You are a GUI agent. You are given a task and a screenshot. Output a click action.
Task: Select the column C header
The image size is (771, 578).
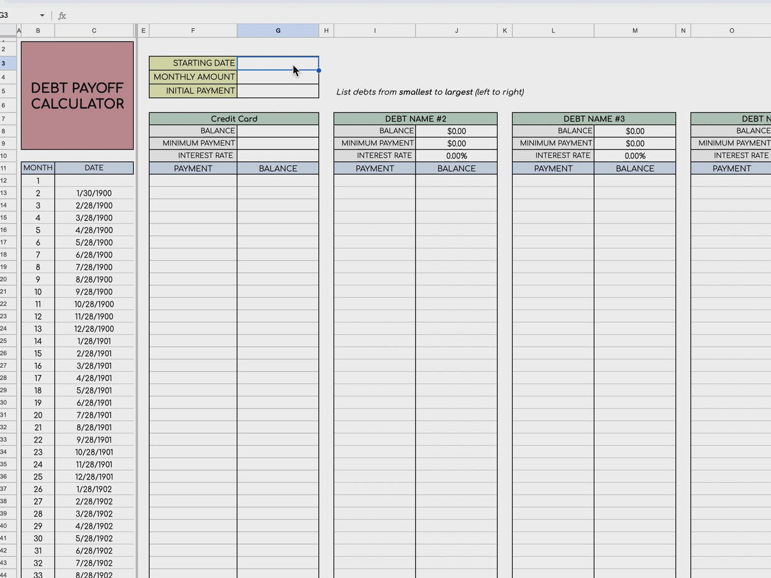tap(94, 30)
